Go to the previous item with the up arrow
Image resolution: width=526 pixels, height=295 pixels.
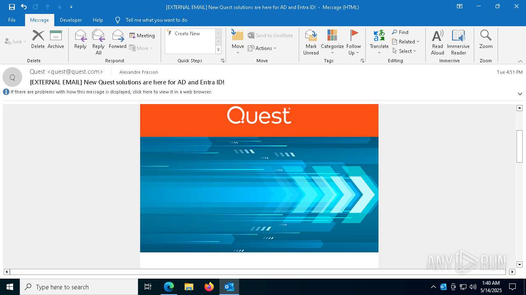[48, 7]
